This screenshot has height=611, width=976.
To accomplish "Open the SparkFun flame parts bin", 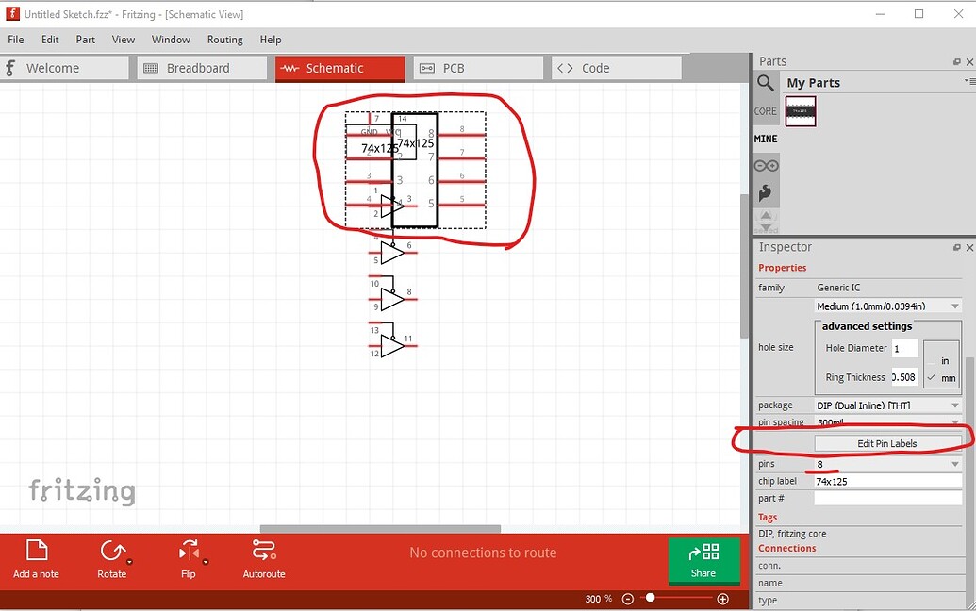I will (x=766, y=193).
